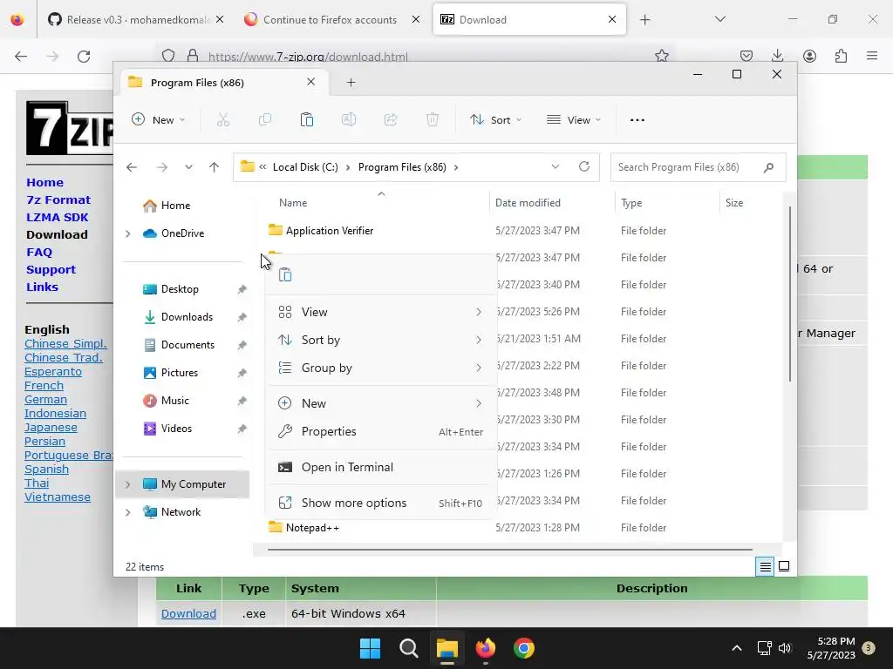Open View submenu in context menu

pyautogui.click(x=380, y=312)
